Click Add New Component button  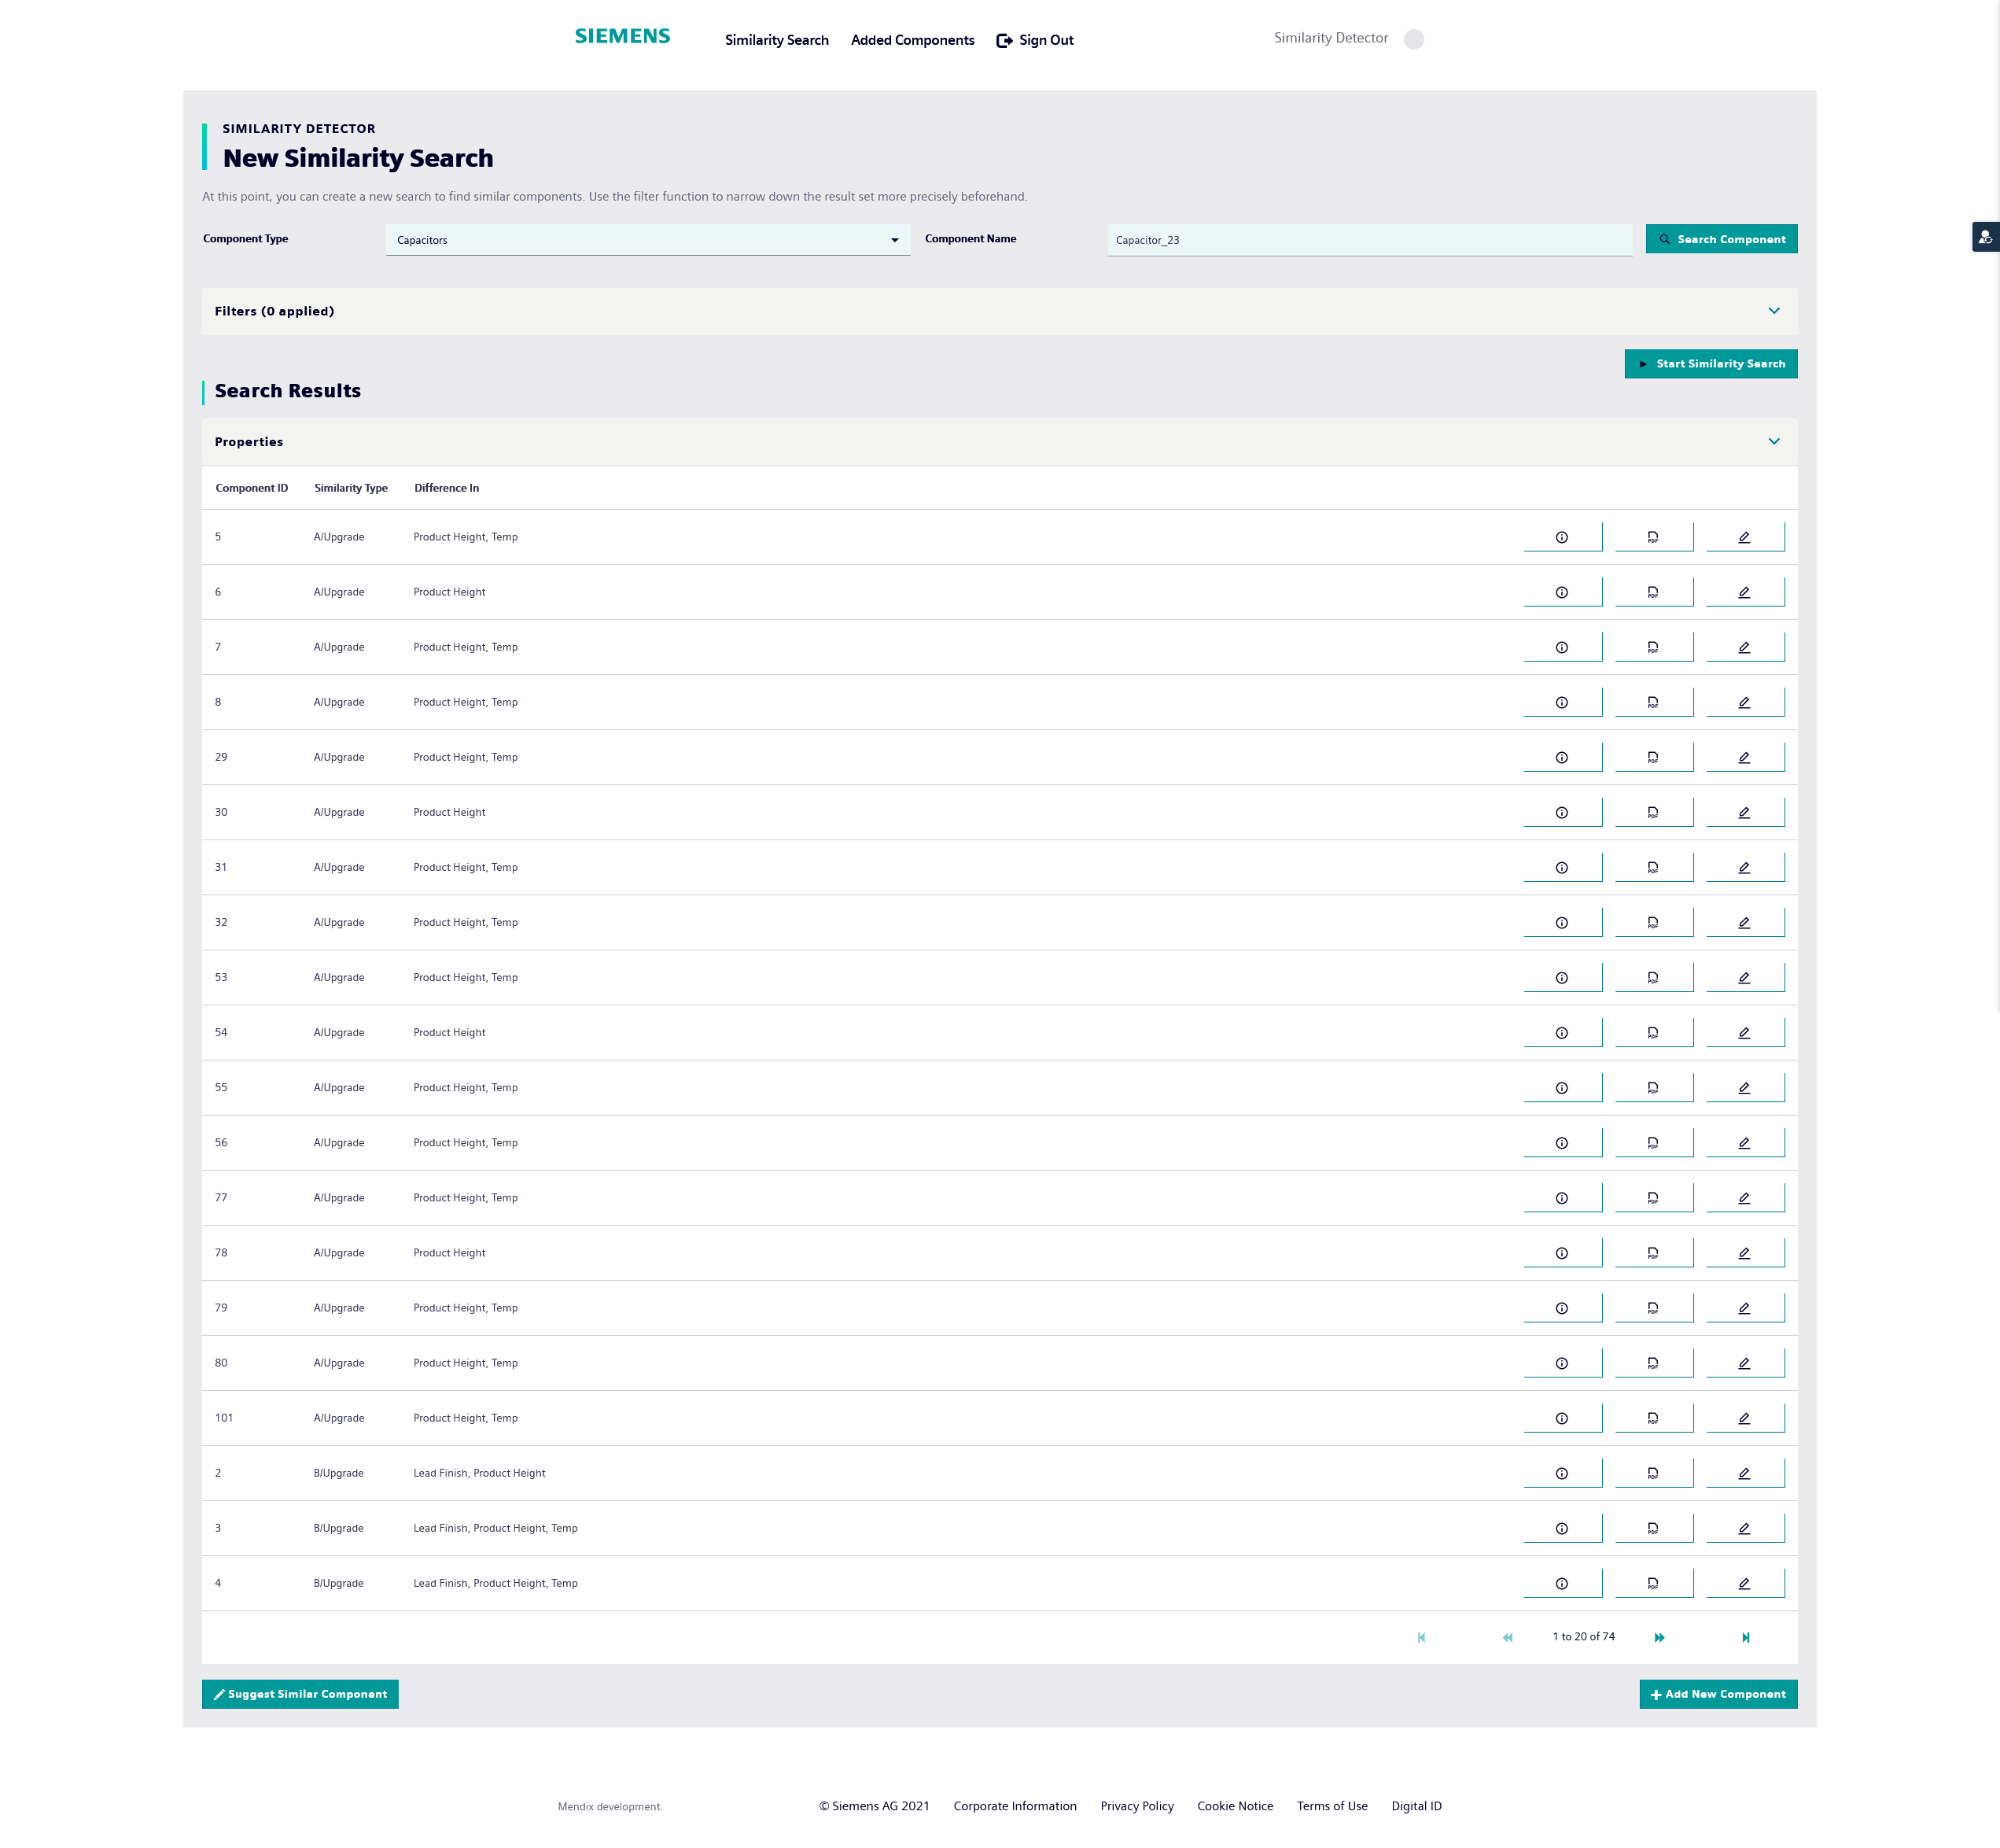(1718, 1694)
